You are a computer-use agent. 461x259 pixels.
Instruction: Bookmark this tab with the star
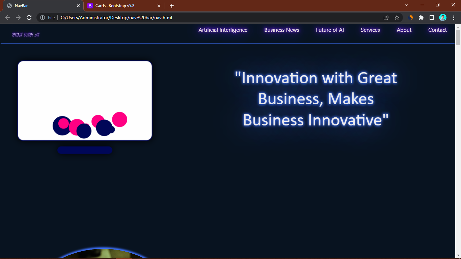[x=397, y=18]
